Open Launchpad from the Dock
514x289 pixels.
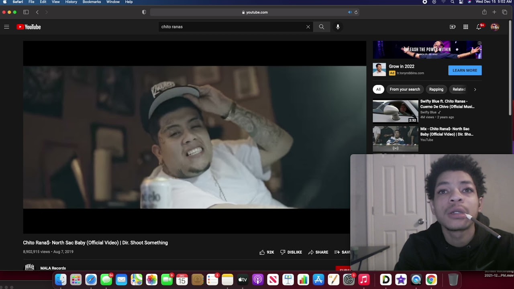click(76, 279)
